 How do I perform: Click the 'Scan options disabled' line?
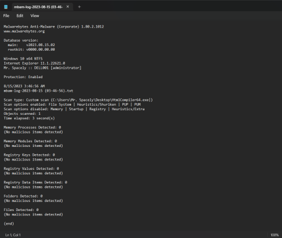pyautogui.click(x=74, y=109)
